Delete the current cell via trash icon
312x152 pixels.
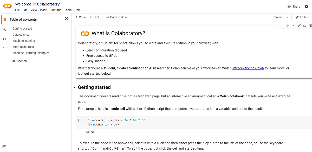coord(310,25)
